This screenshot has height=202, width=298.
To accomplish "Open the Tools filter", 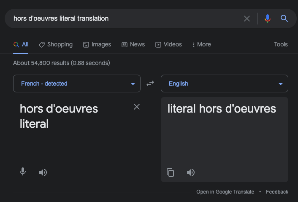I will pyautogui.click(x=281, y=44).
